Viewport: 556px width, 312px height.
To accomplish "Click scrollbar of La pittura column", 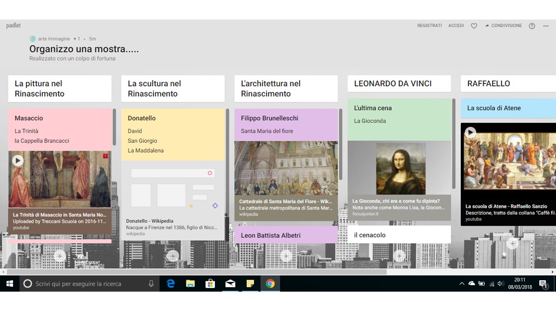I will (114, 127).
